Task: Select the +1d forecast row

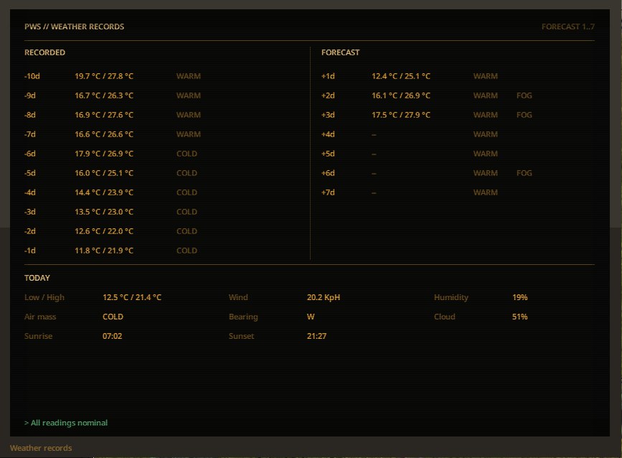Action: click(458, 76)
